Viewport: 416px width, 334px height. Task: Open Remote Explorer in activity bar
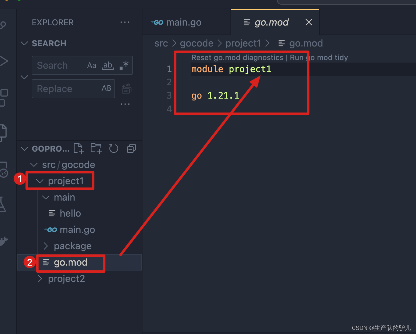(x=4, y=170)
